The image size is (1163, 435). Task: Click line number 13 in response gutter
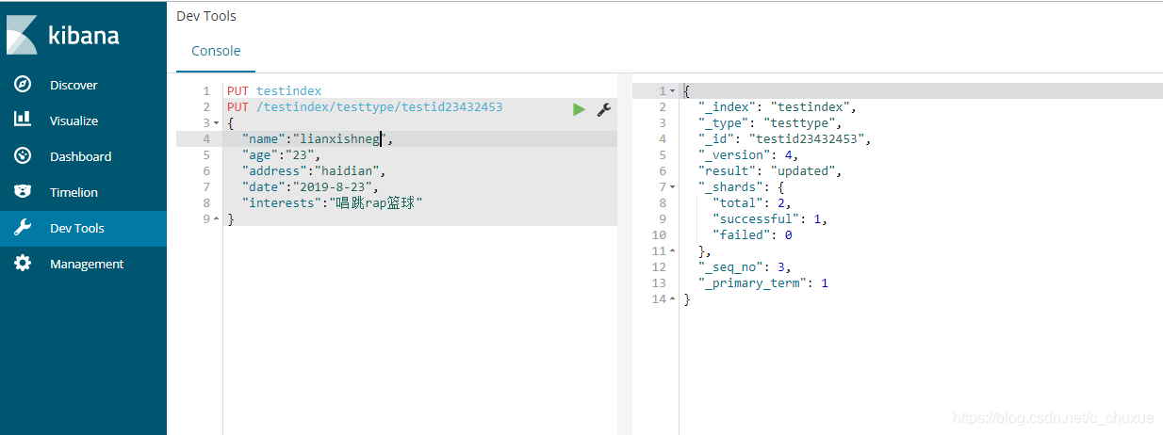tap(659, 283)
